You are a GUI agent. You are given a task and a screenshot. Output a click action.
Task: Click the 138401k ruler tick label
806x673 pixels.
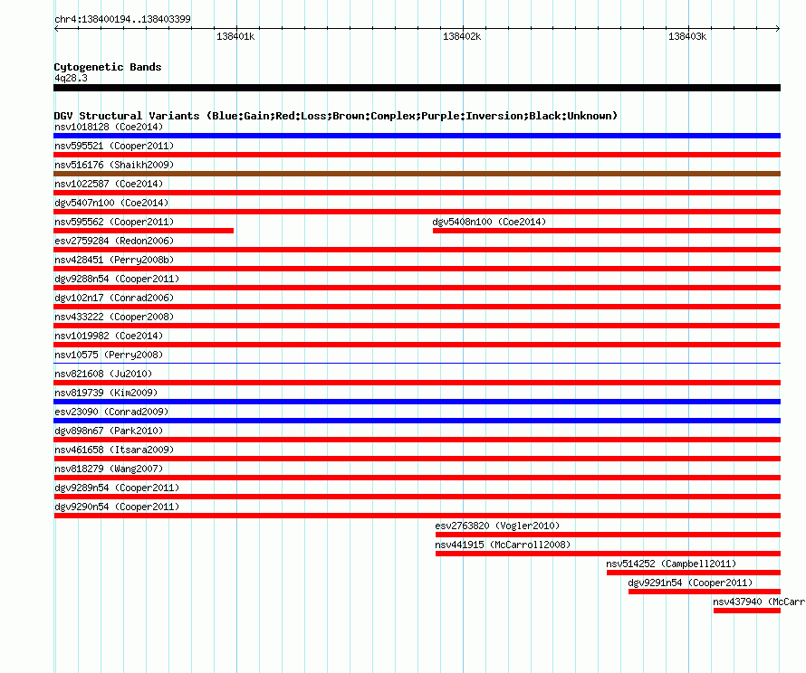tap(235, 36)
